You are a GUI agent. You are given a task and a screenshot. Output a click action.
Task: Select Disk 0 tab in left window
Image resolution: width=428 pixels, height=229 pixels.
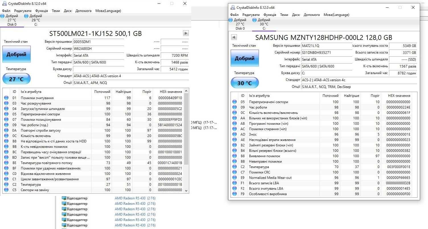[x=12, y=20]
